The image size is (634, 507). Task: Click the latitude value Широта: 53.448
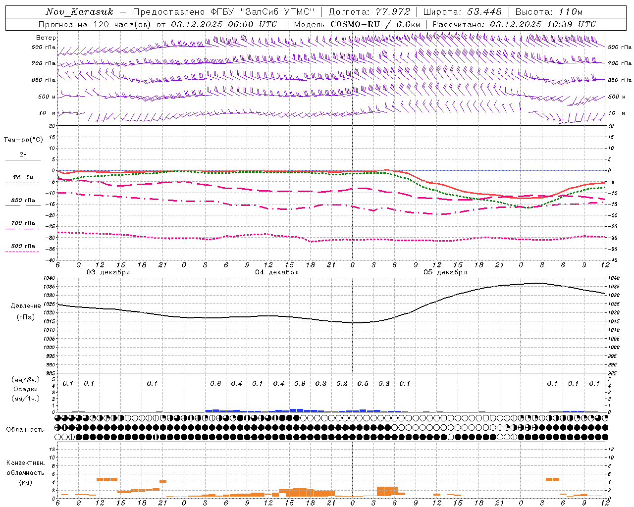coord(462,12)
